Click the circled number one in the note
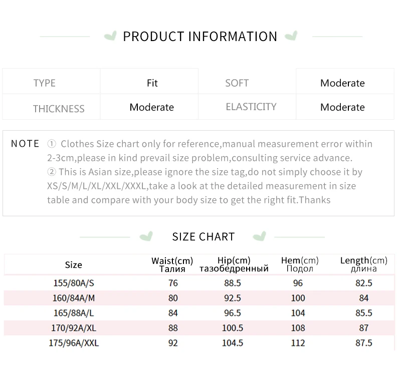Image resolution: width=401 pixels, height=367 pixels. tap(52, 144)
